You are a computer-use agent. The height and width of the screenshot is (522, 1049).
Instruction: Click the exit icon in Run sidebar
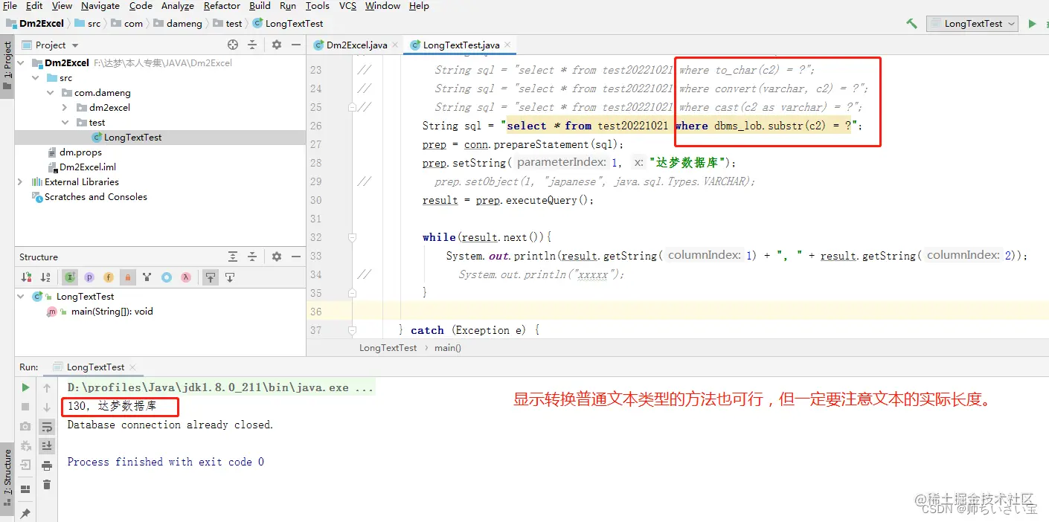(x=25, y=465)
